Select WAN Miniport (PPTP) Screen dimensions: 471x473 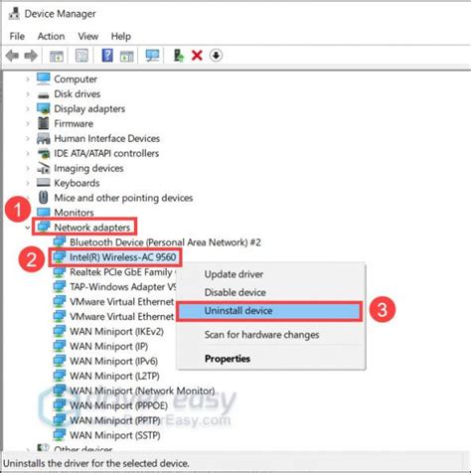(115, 420)
